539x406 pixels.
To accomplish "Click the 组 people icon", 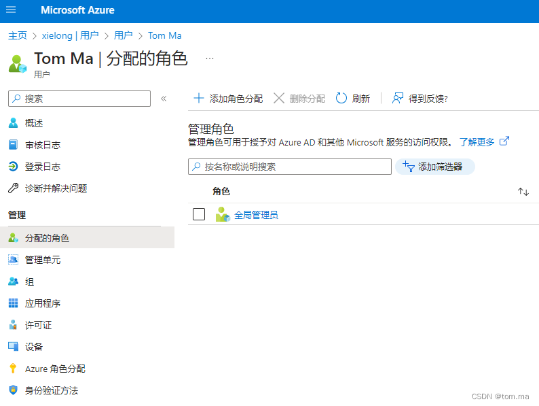I will (x=13, y=282).
